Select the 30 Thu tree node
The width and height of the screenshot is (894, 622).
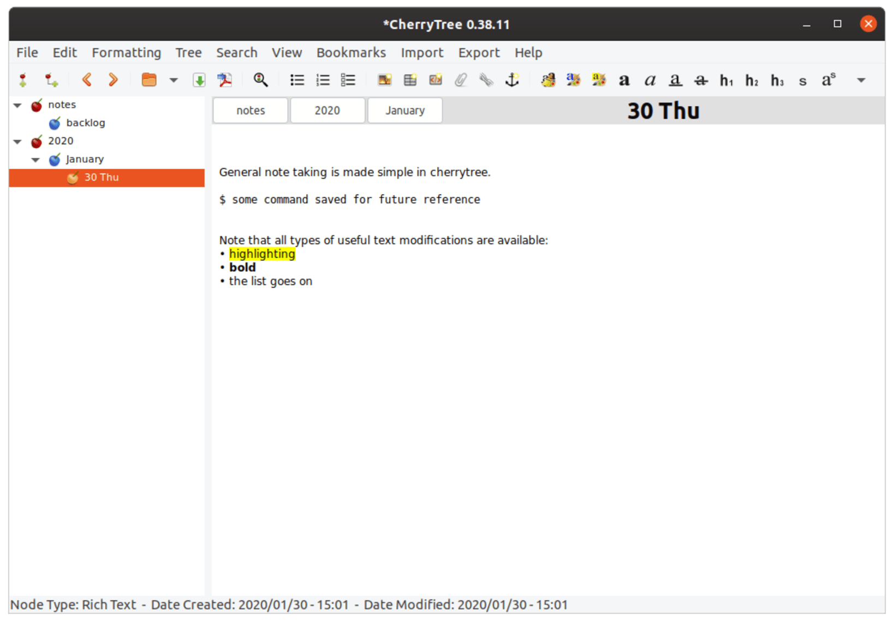click(x=107, y=177)
